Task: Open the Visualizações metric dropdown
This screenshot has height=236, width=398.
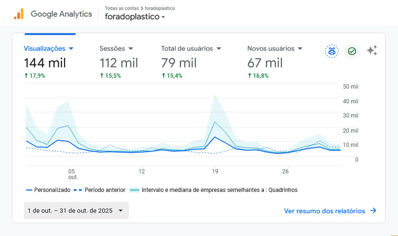Action: click(x=71, y=48)
